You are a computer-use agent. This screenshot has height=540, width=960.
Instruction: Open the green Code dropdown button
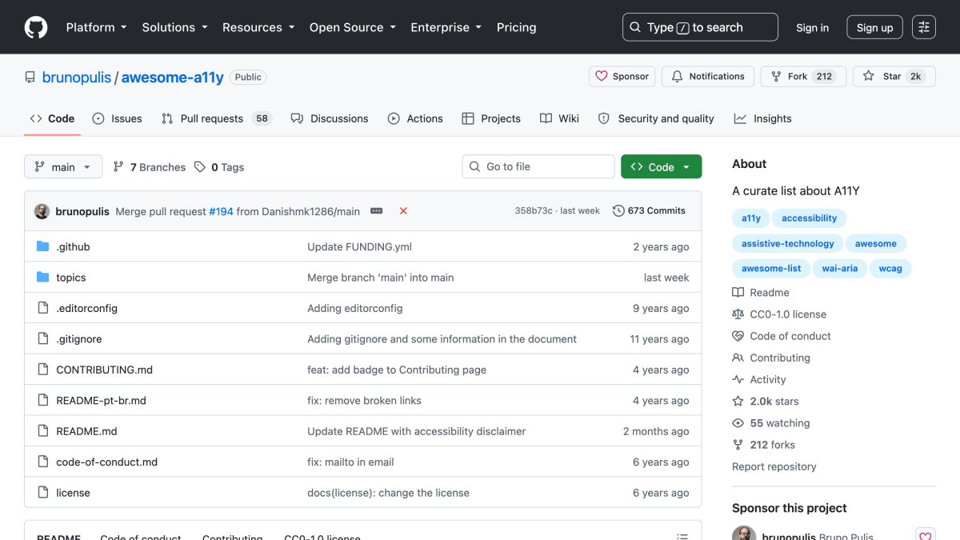(x=661, y=166)
